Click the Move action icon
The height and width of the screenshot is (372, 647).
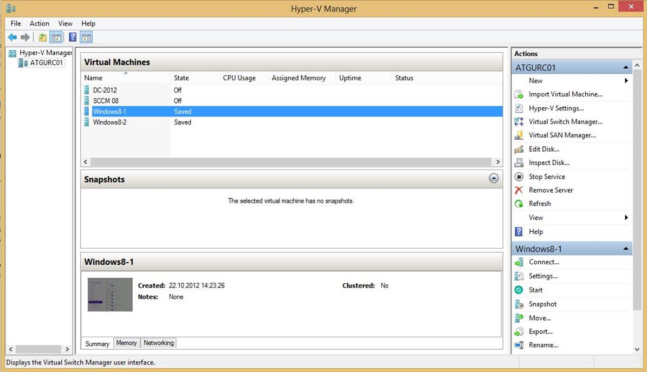click(x=519, y=318)
